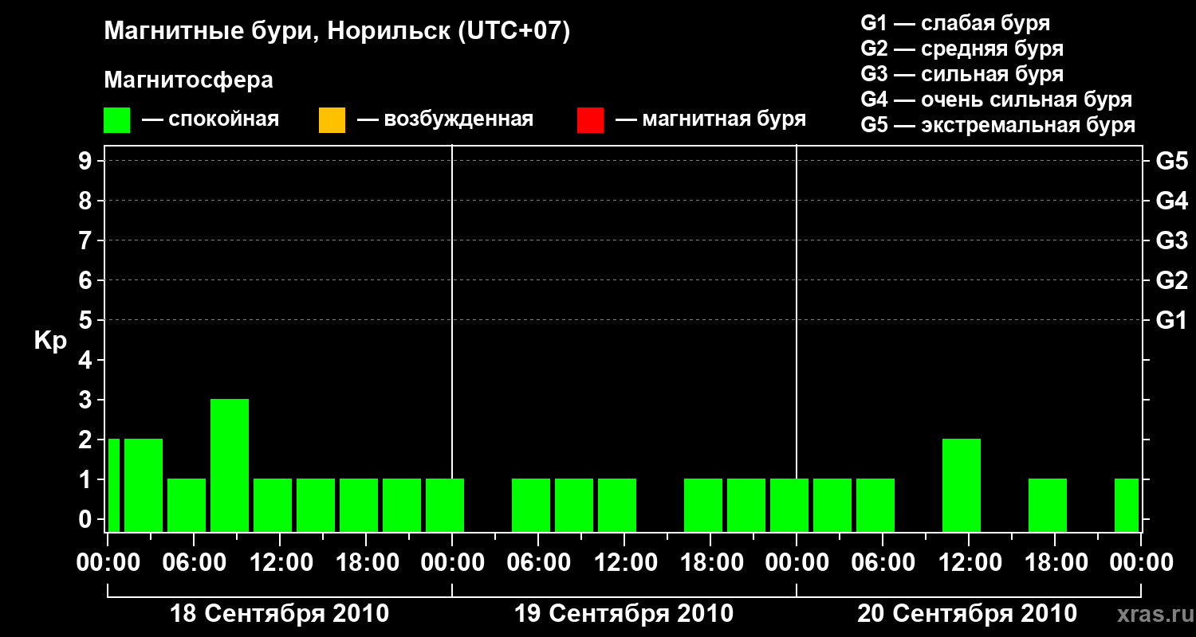Image resolution: width=1196 pixels, height=637 pixels.
Task: Click the '19 Сентября 2010' date label
Action: [x=624, y=614]
